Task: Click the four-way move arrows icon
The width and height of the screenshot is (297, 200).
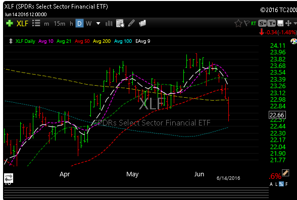Action: click(x=288, y=23)
